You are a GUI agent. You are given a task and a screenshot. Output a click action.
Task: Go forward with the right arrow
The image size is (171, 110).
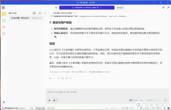point(48,13)
